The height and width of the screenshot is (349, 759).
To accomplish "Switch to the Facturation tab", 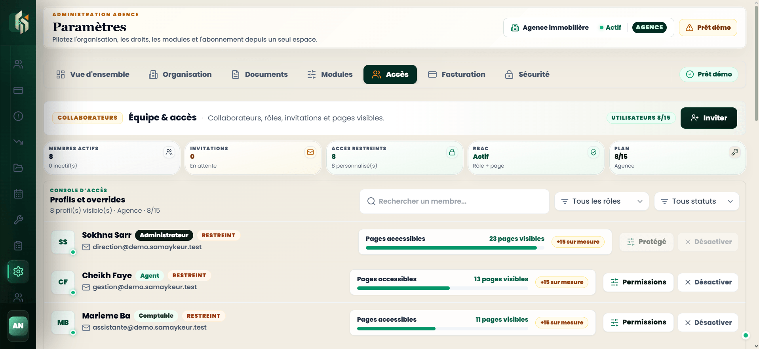I will [457, 74].
